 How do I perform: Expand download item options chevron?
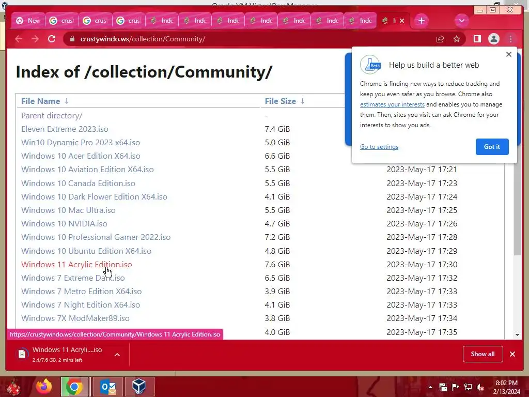[117, 355]
